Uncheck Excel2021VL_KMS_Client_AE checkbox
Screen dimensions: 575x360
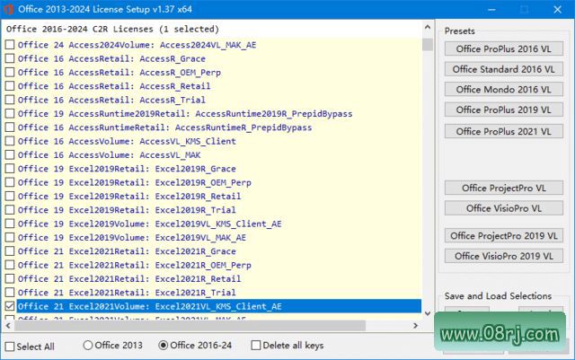[x=10, y=306]
